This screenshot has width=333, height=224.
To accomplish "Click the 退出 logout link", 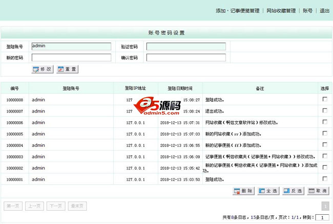I will (324, 11).
